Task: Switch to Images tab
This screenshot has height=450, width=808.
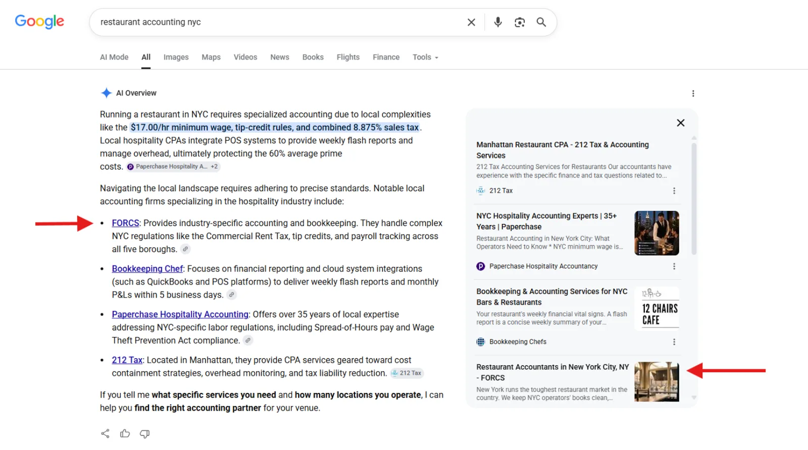Action: (x=176, y=57)
